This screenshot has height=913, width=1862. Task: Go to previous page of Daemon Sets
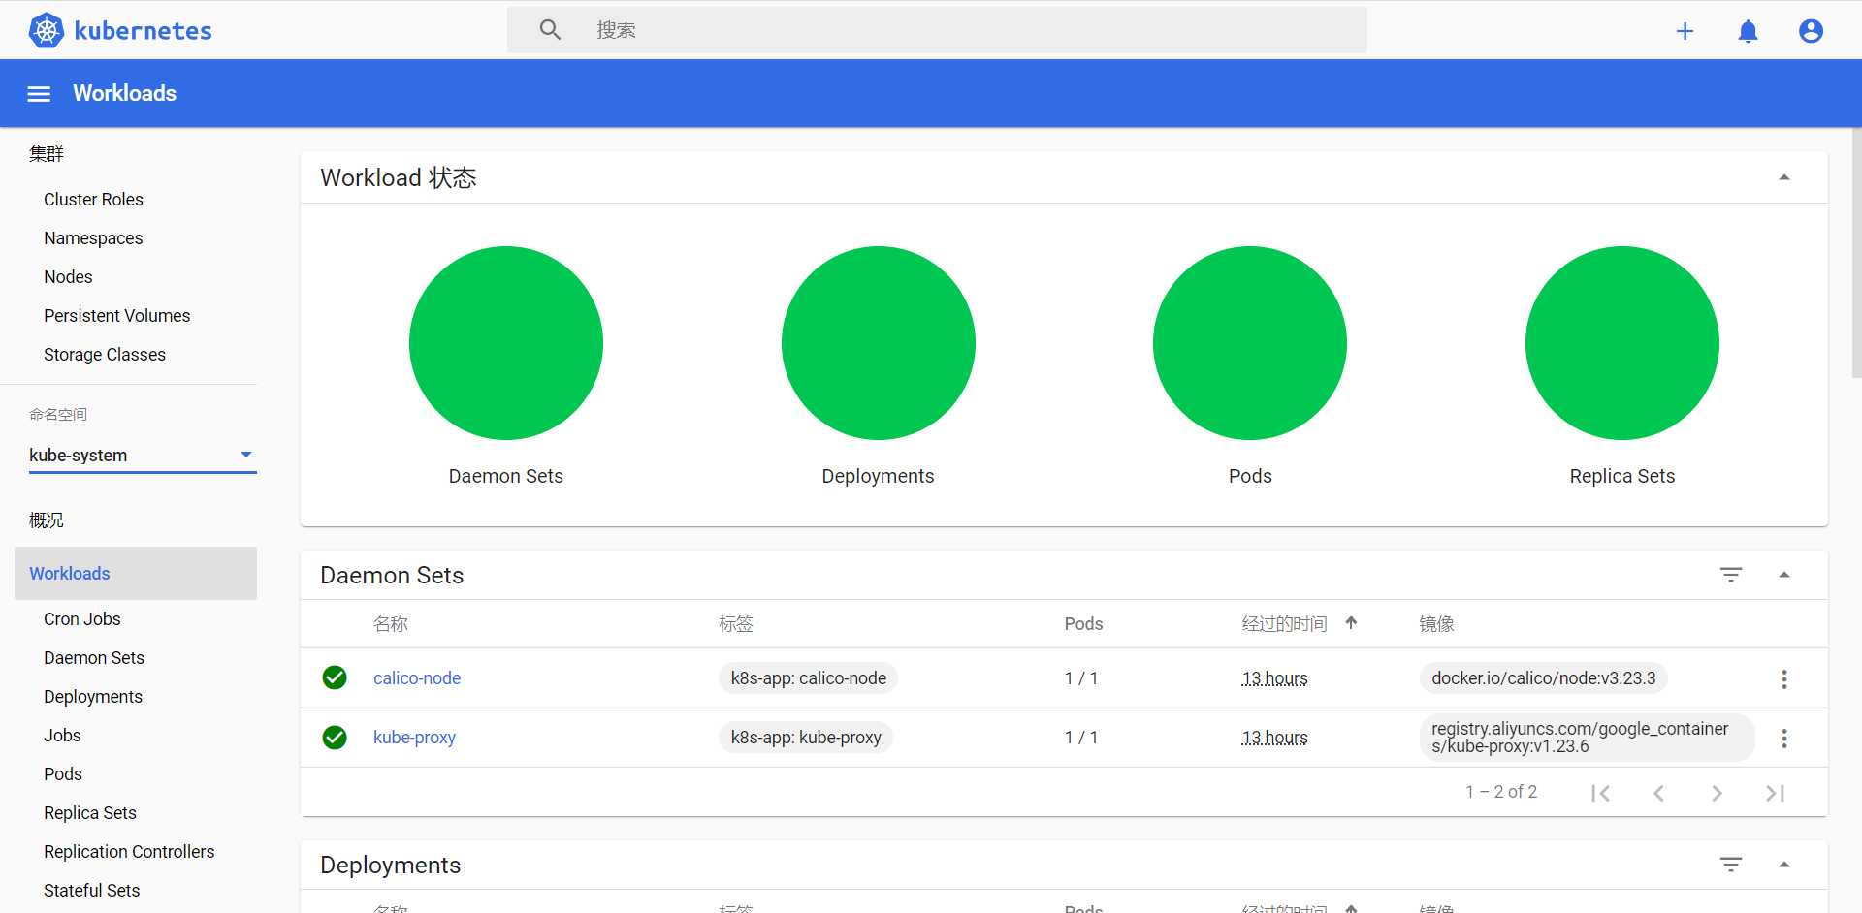tap(1659, 793)
